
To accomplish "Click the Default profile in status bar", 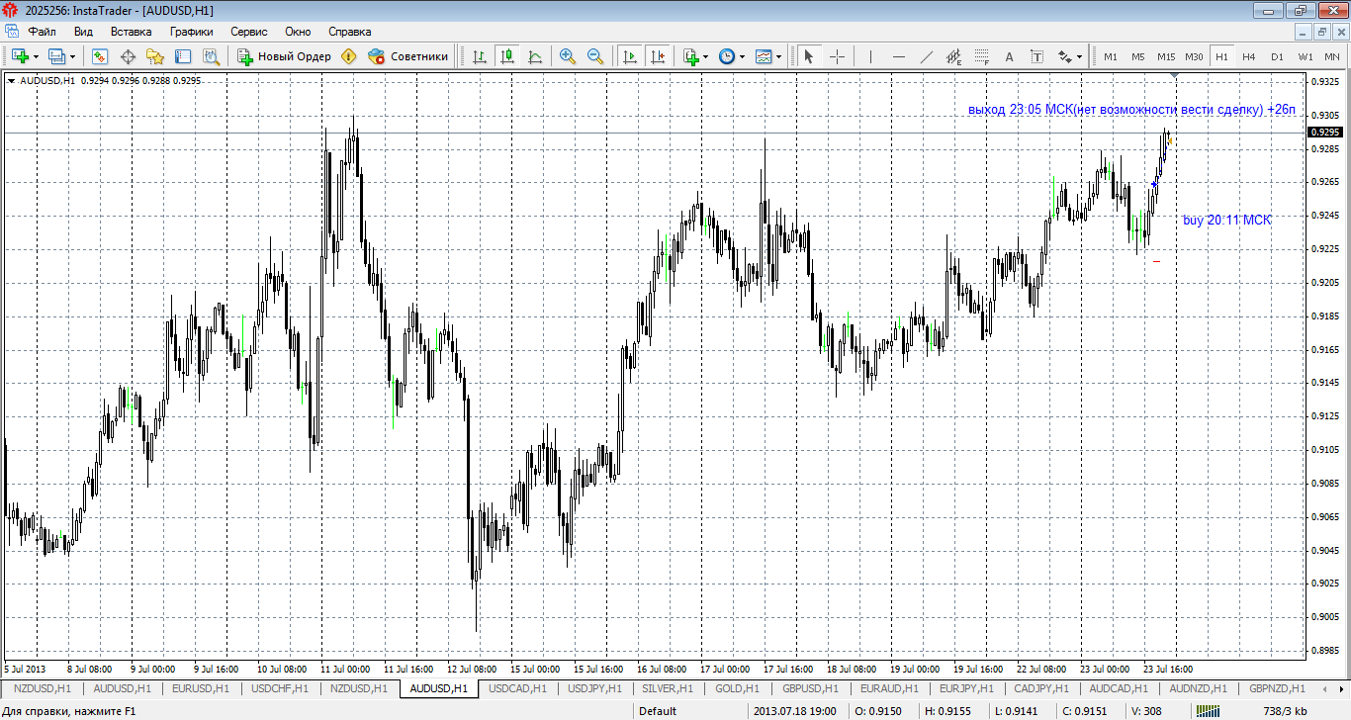I will pos(658,711).
